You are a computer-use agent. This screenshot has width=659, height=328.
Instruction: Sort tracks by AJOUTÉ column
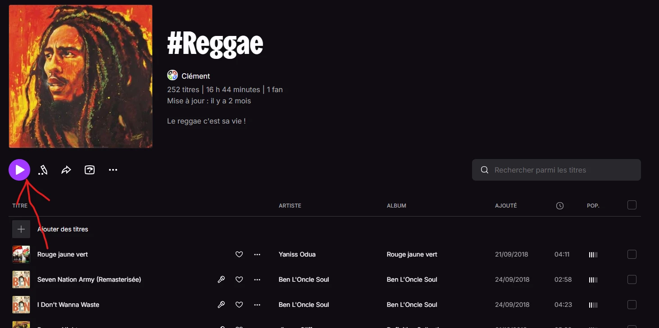506,206
